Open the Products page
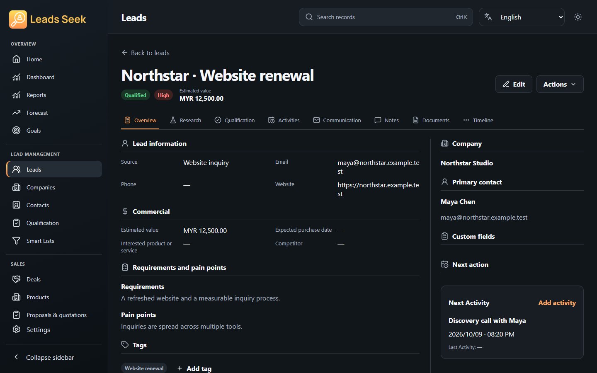This screenshot has height=373, width=597. [x=54, y=297]
